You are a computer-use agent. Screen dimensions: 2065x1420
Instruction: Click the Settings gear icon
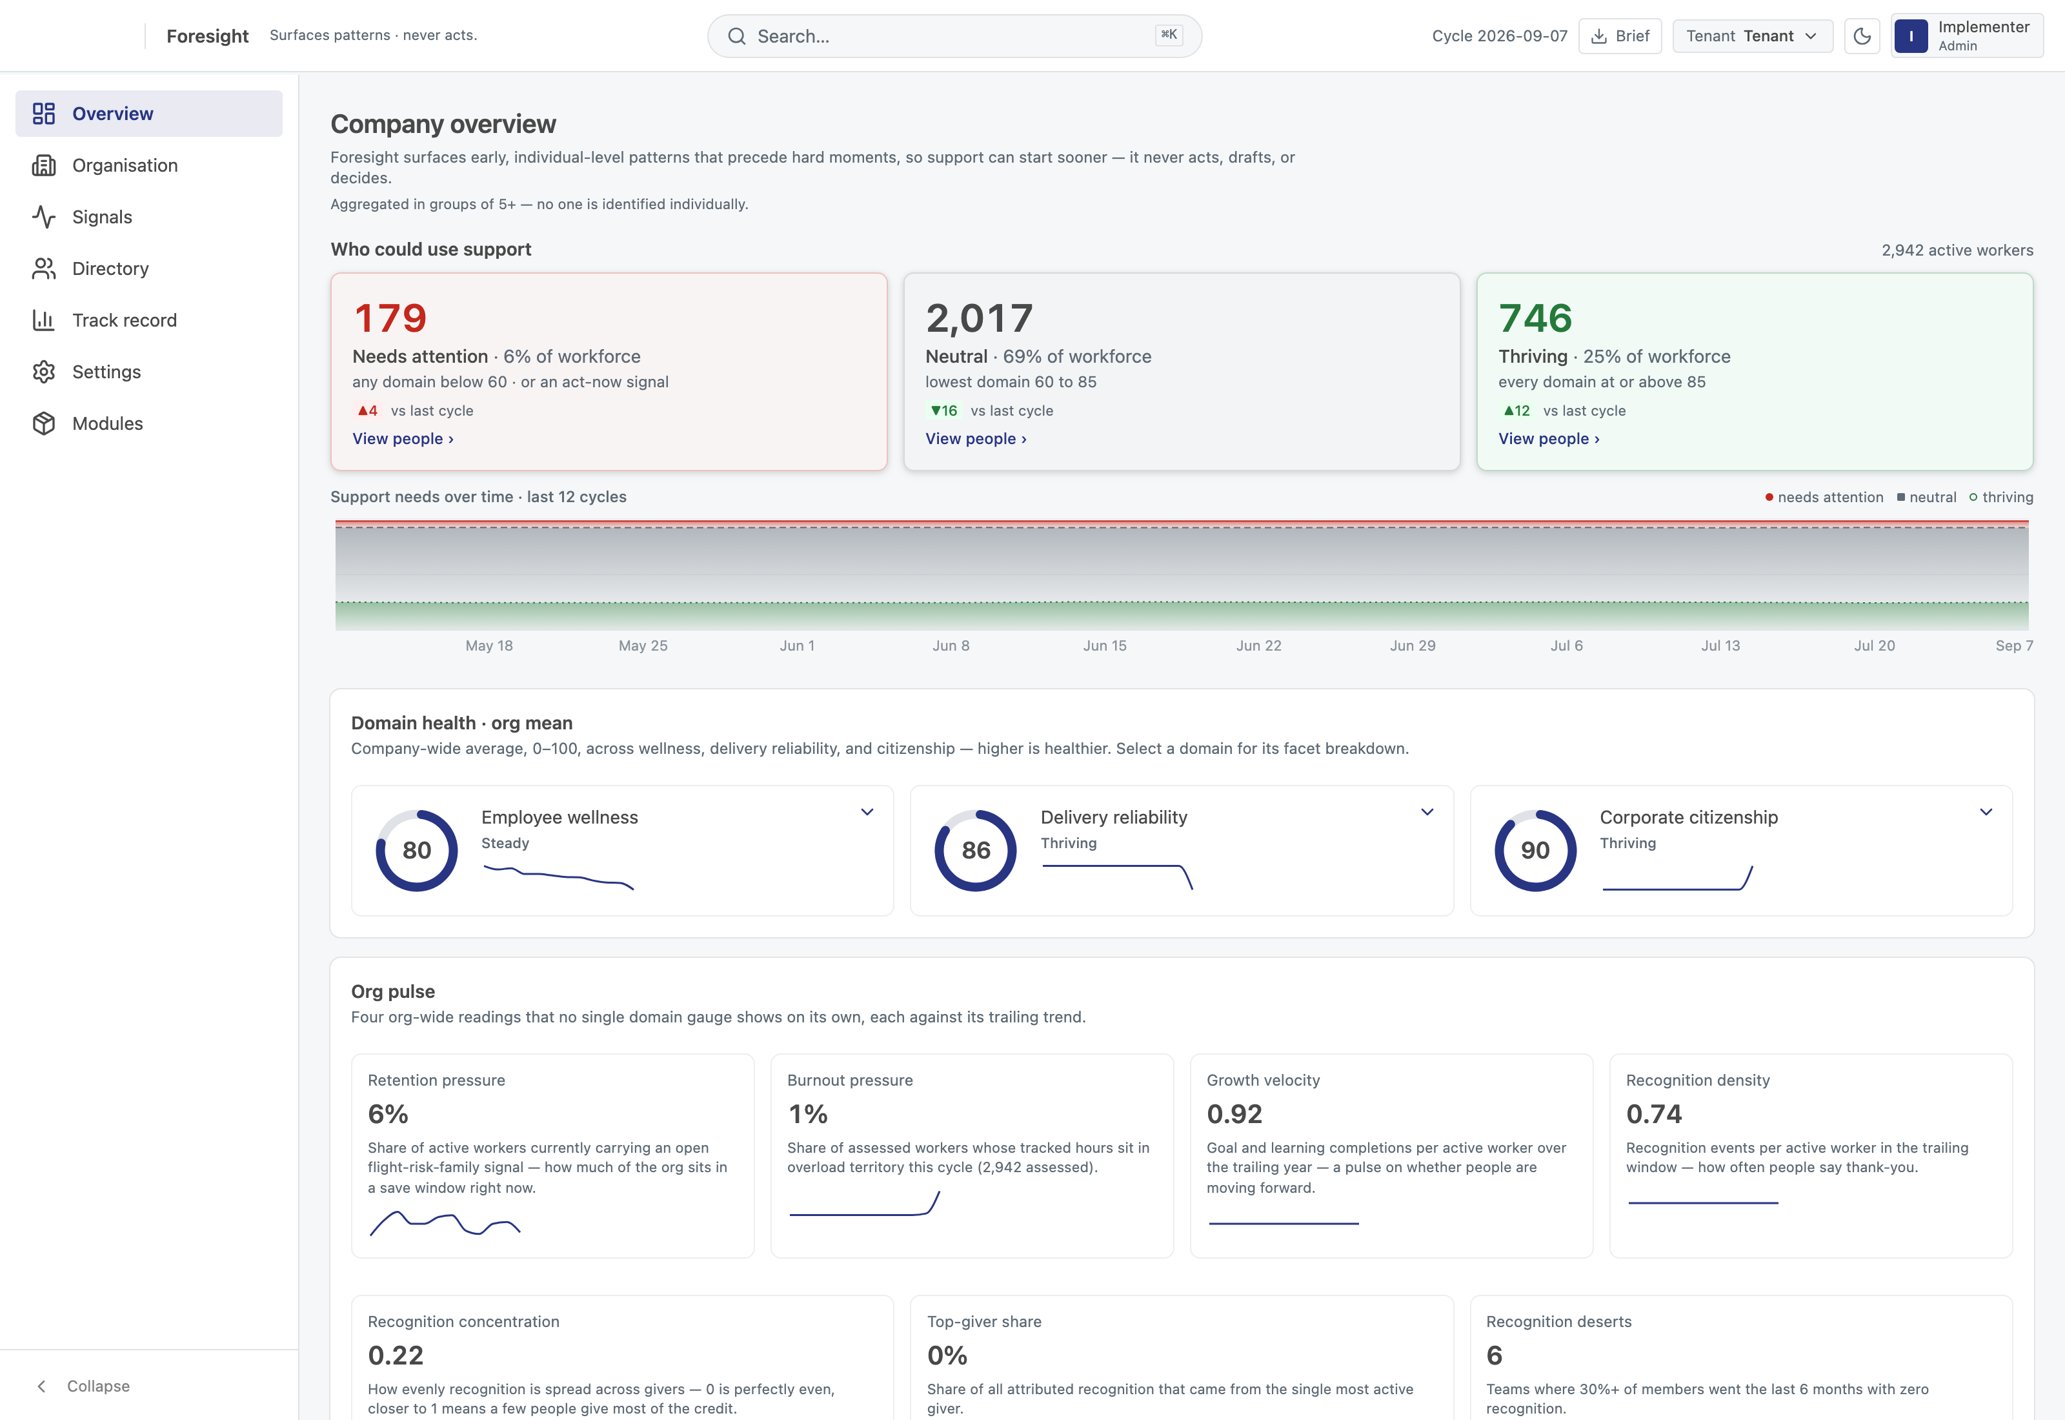(x=44, y=372)
